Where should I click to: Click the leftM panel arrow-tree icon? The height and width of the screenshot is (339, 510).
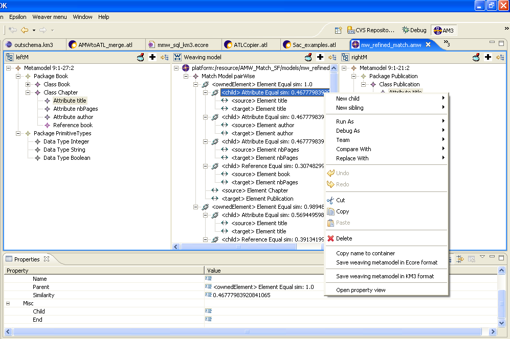click(165, 58)
